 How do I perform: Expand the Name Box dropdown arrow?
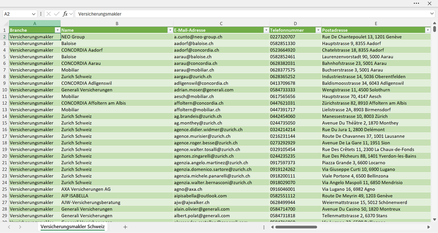(34, 14)
